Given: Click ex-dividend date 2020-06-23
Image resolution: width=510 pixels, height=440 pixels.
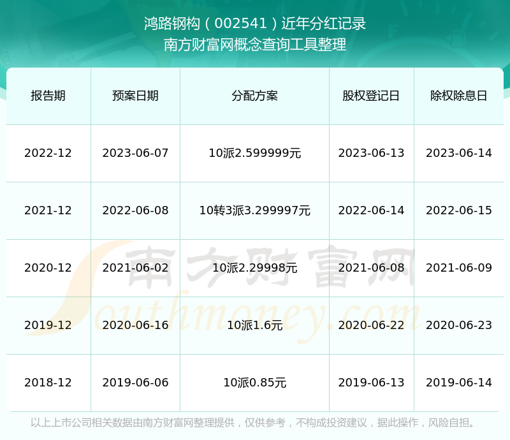Looking at the screenshot, I should [x=458, y=325].
